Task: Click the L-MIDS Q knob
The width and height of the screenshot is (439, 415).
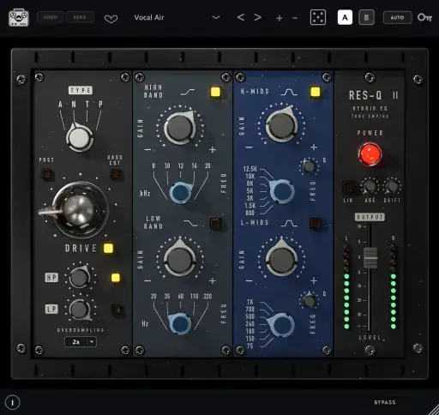Action: tap(309, 300)
